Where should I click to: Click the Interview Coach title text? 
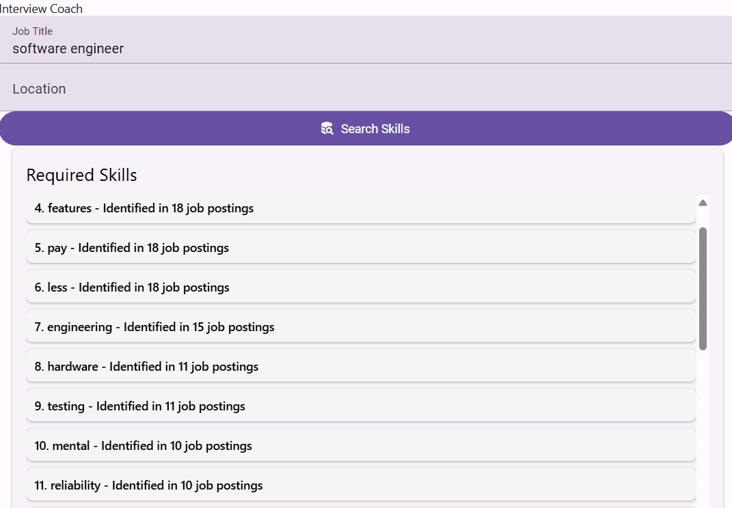(x=42, y=8)
